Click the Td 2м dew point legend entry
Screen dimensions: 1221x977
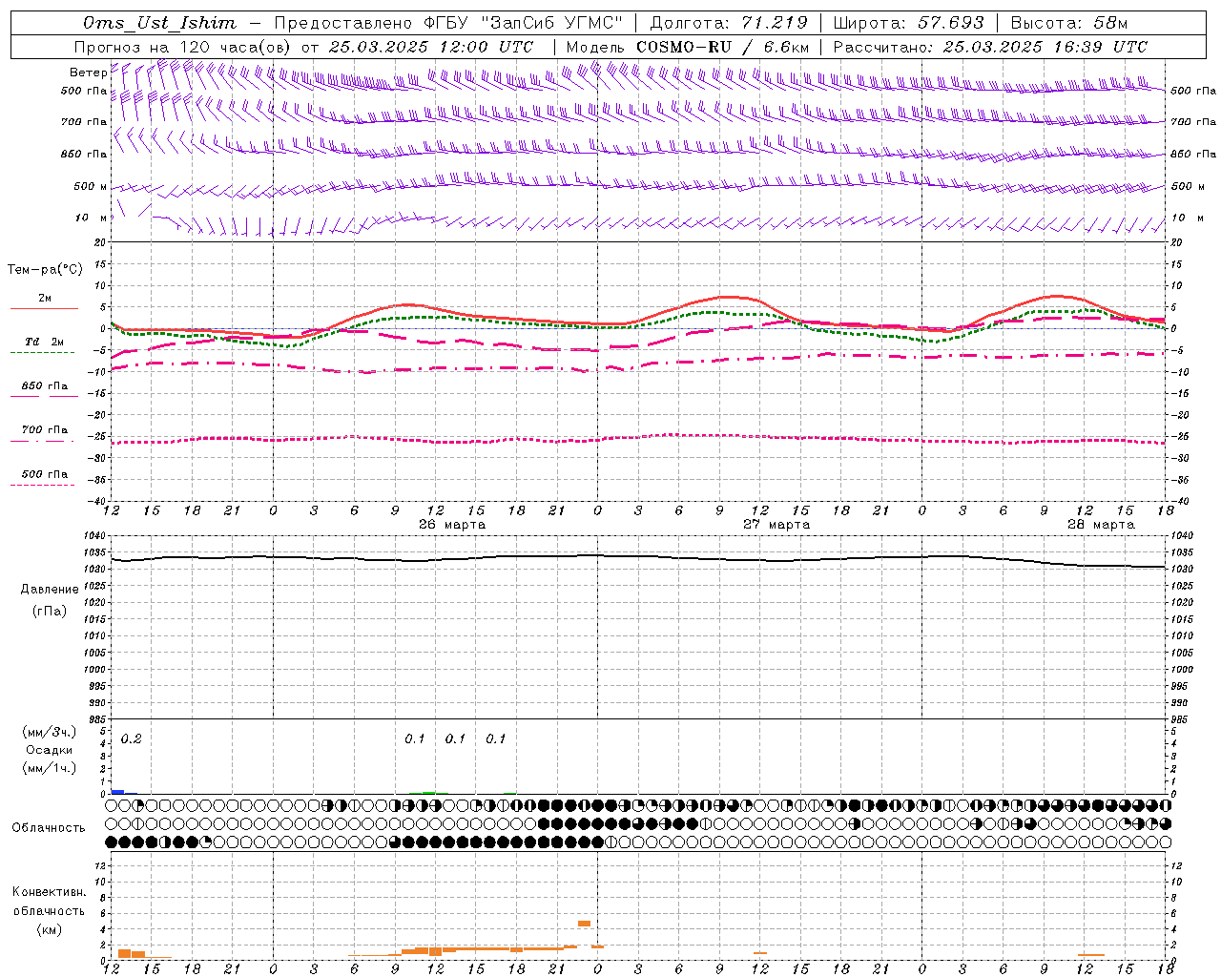click(x=45, y=342)
